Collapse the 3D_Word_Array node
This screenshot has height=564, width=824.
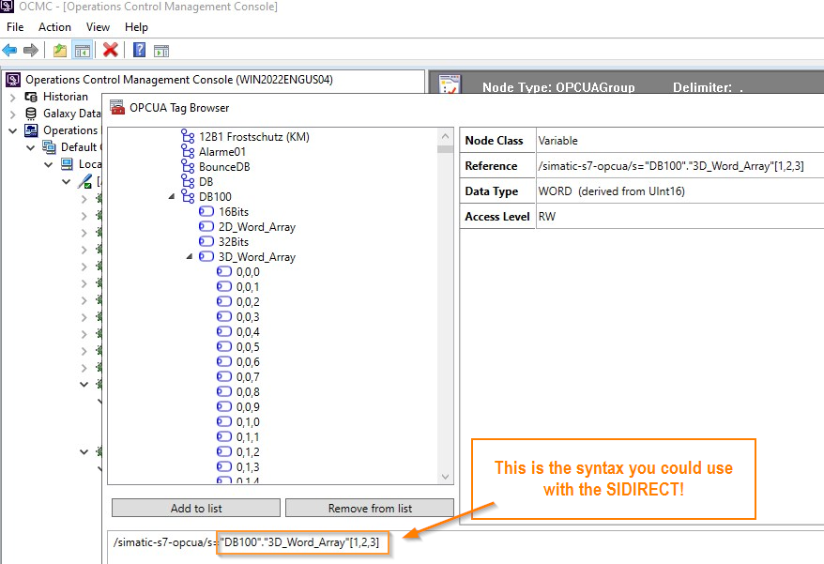click(x=190, y=257)
